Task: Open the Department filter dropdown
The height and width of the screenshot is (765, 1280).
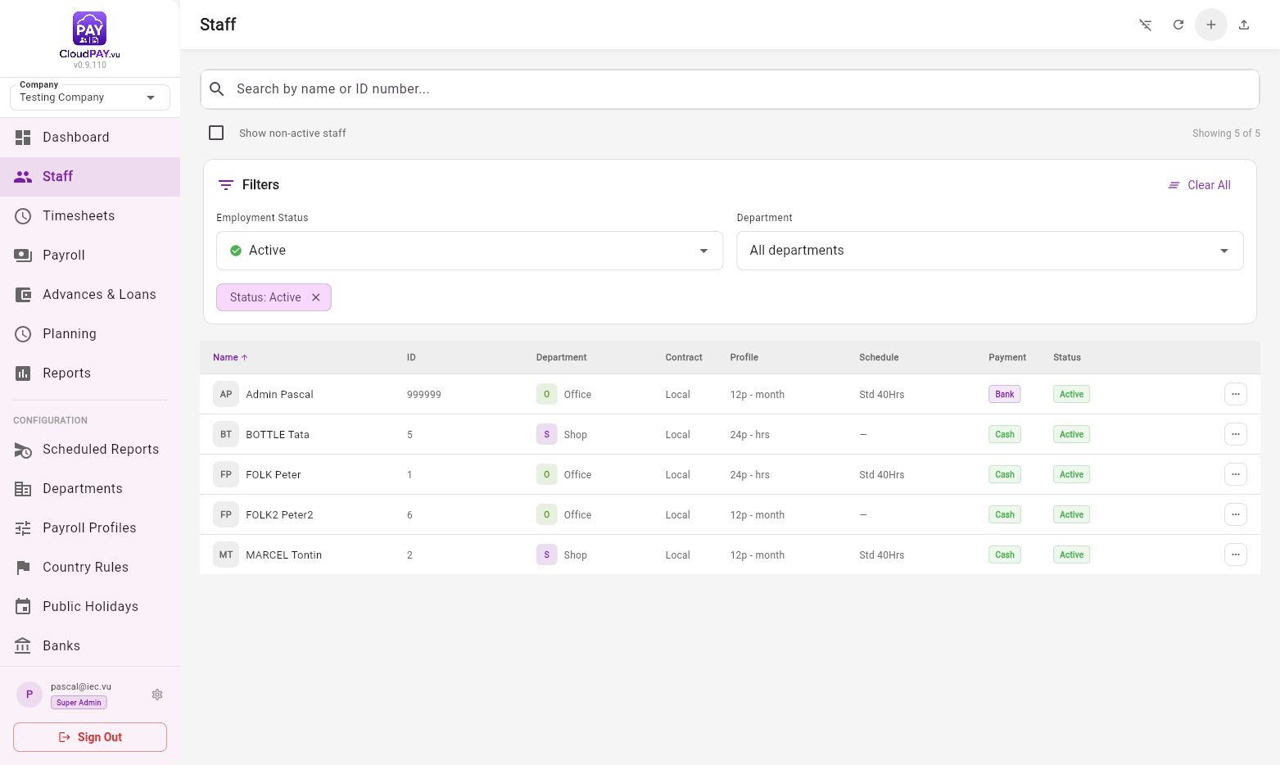Action: tap(990, 251)
